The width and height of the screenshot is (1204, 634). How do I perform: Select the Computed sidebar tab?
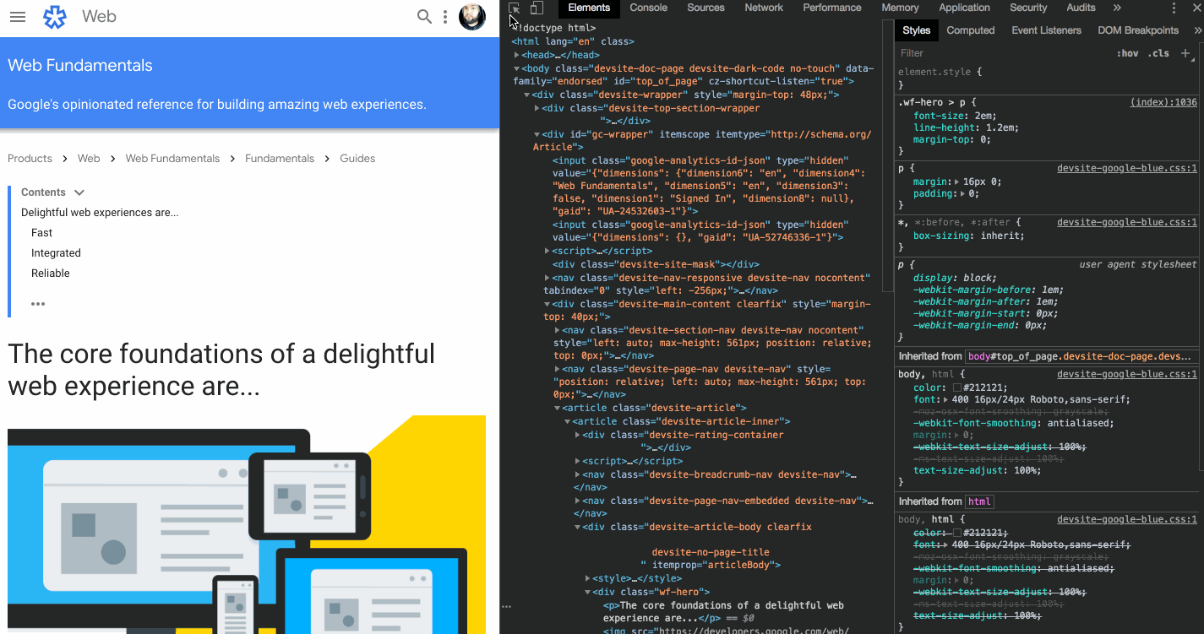971,30
